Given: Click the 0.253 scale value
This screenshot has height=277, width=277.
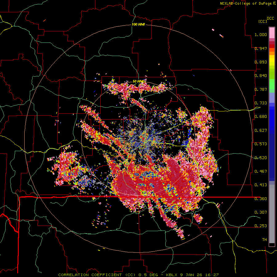Looking at the screenshot, I should tap(261, 226).
